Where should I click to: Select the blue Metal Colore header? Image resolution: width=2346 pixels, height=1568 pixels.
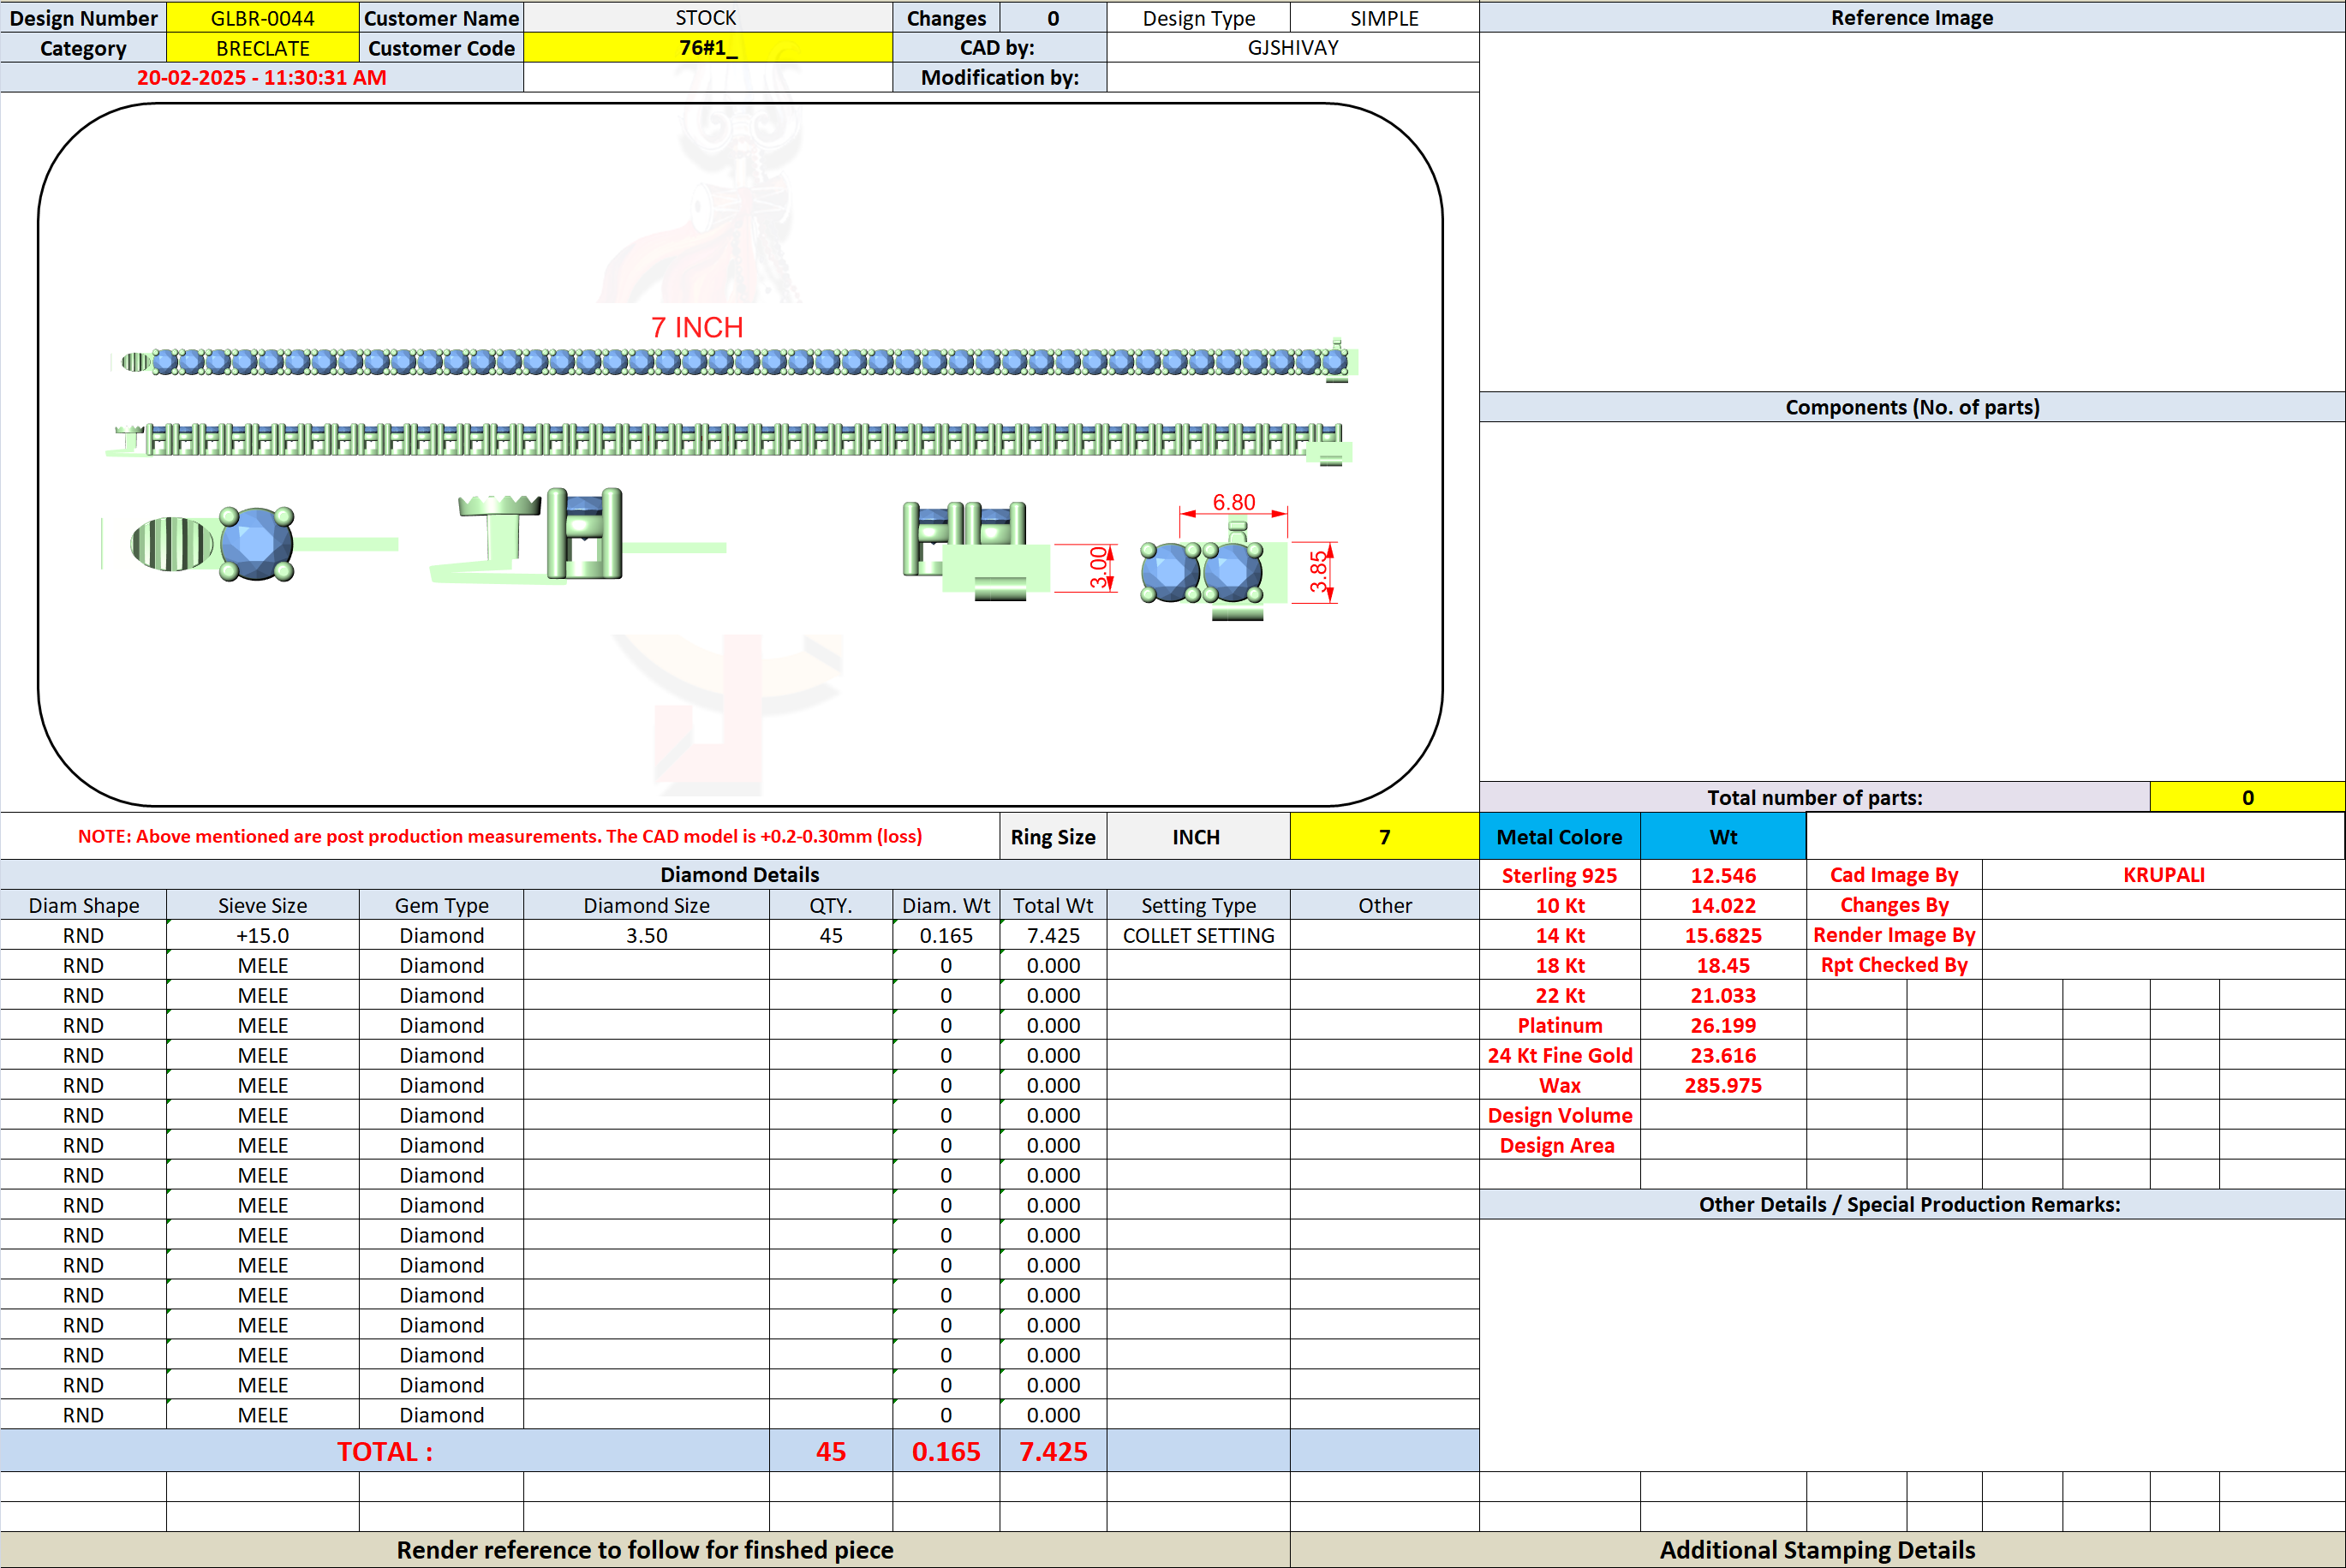tap(1559, 837)
